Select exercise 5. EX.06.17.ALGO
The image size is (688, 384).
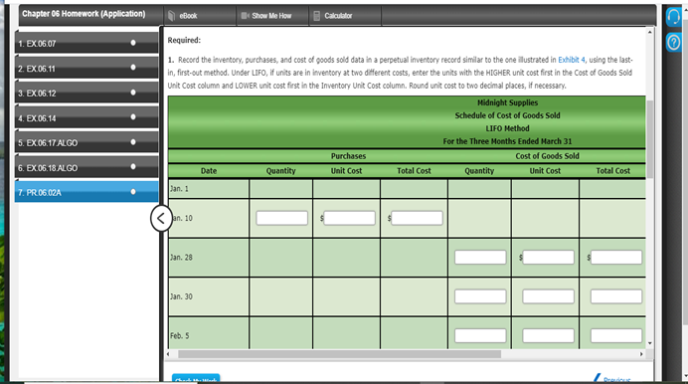(86, 142)
